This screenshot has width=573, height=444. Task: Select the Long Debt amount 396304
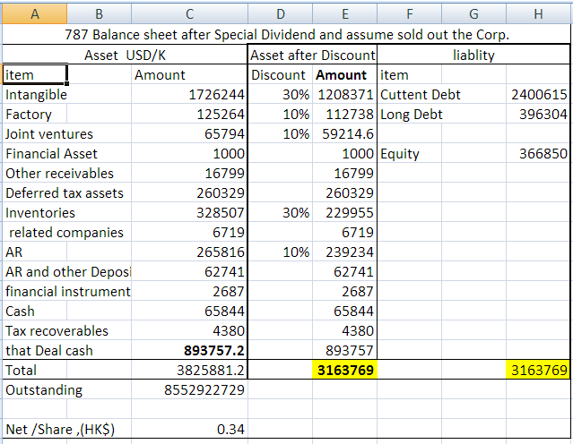click(x=538, y=115)
